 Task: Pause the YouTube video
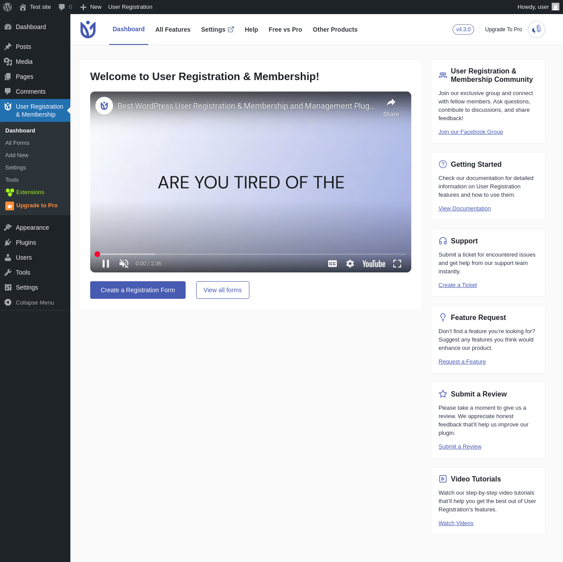106,264
